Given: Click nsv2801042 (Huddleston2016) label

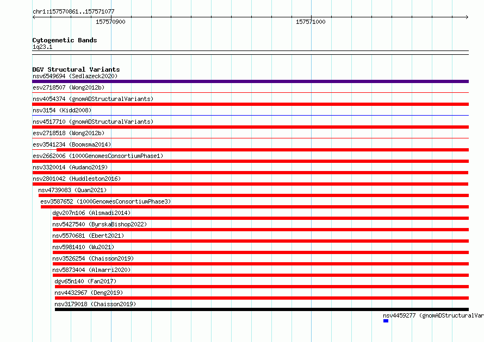Looking at the screenshot, I should click(x=77, y=179).
